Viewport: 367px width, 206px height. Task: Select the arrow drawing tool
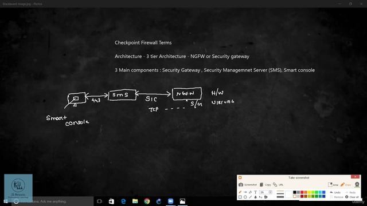(x=245, y=192)
